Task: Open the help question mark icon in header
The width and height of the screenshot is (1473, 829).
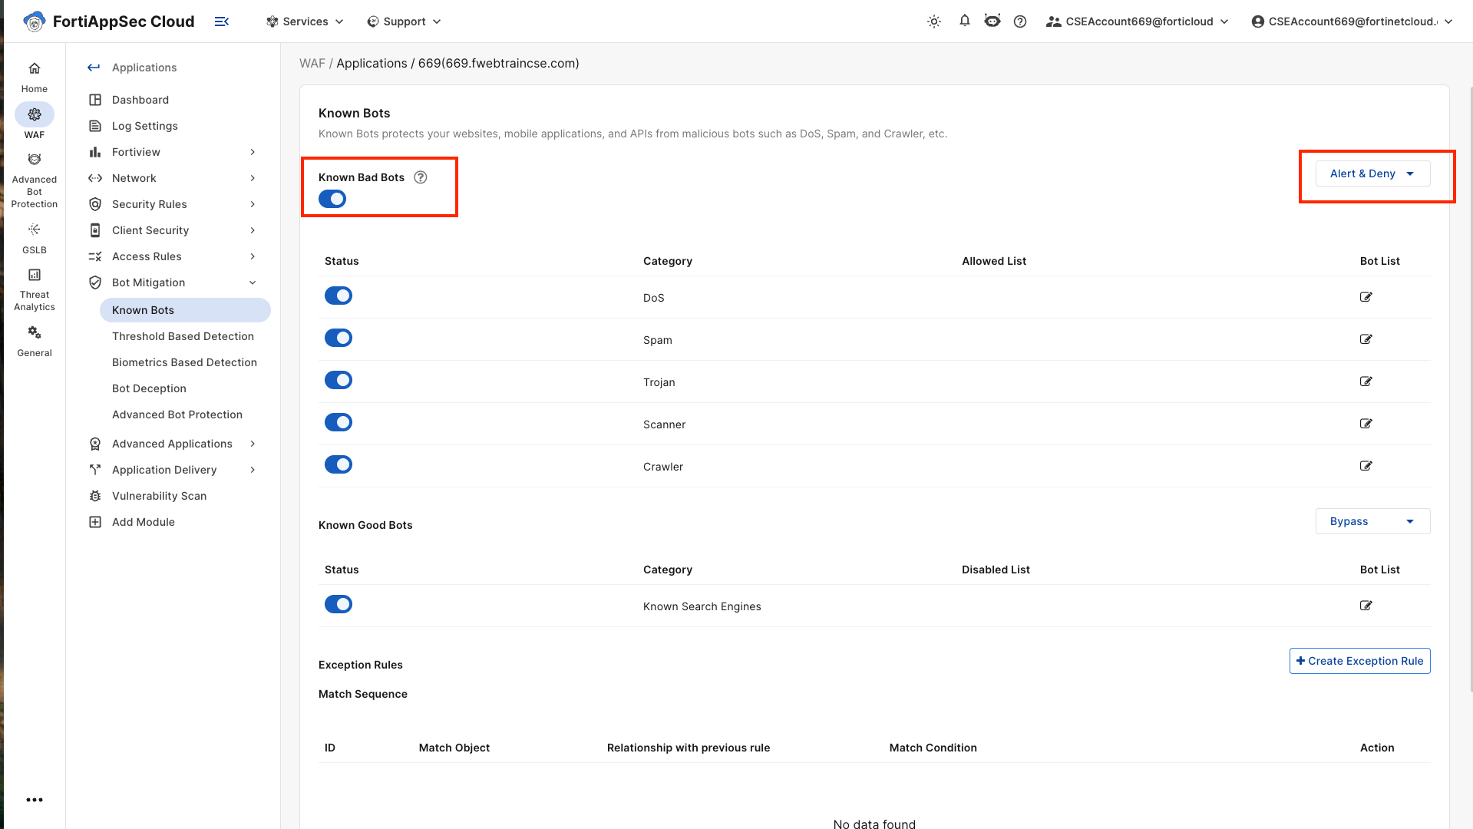Action: coord(1020,21)
